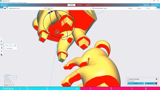The height and width of the screenshot is (90, 160).
Task: Click the pencil icon in print settings bar
Action: [x=155, y=8]
